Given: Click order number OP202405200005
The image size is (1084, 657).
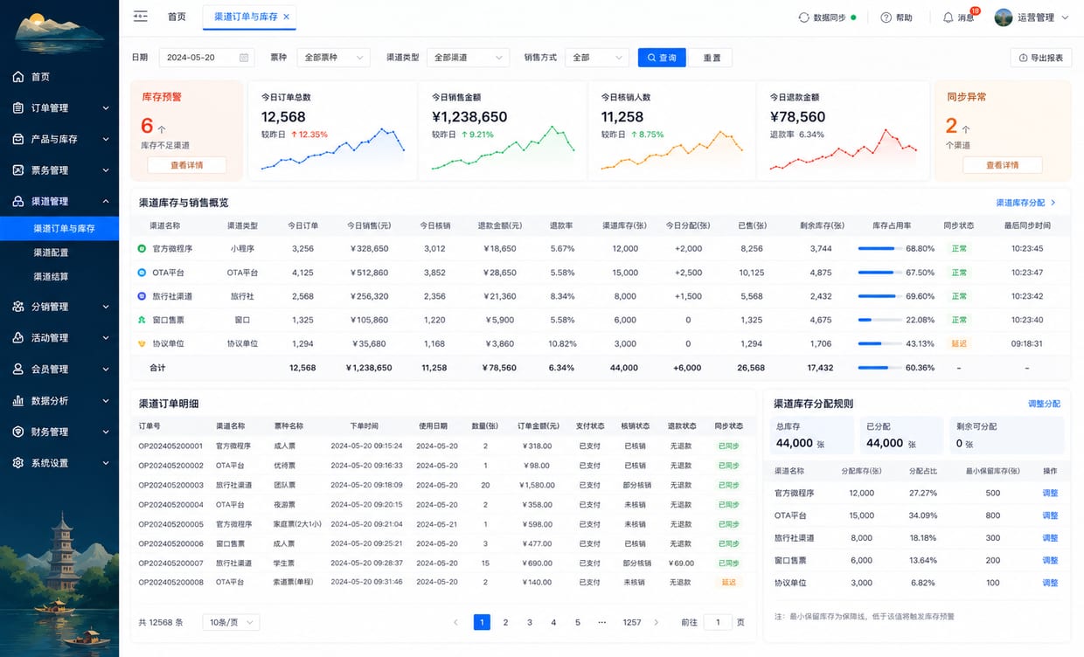Looking at the screenshot, I should coord(170,524).
